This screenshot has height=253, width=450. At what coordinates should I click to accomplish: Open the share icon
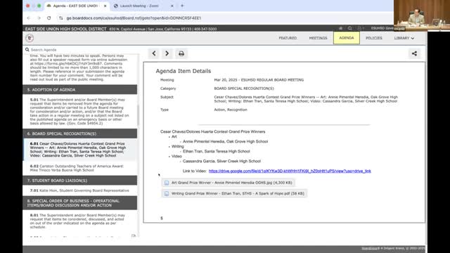pos(414,53)
